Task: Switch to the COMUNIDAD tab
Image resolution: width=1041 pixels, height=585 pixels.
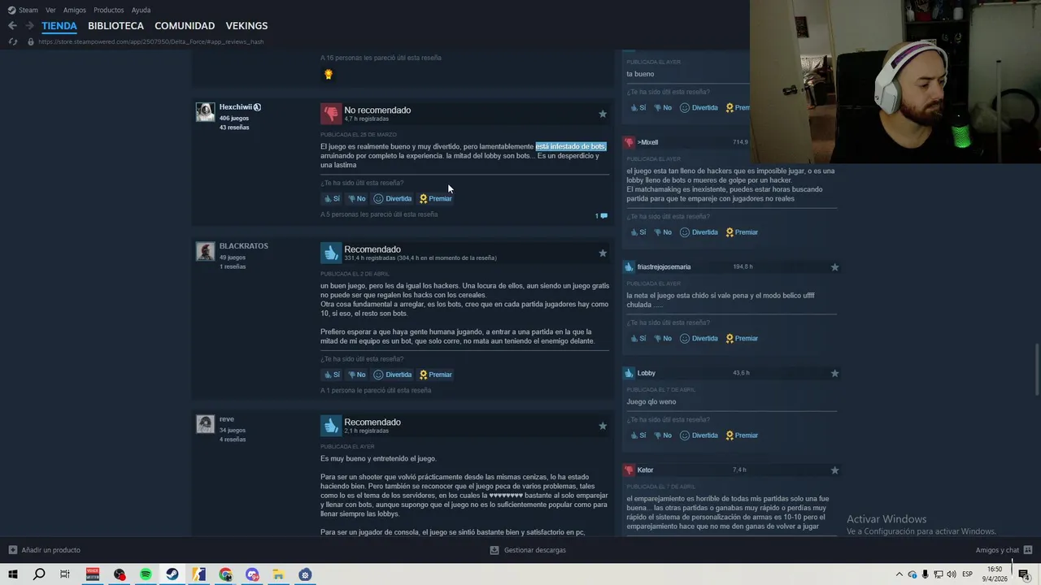Action: (185, 26)
